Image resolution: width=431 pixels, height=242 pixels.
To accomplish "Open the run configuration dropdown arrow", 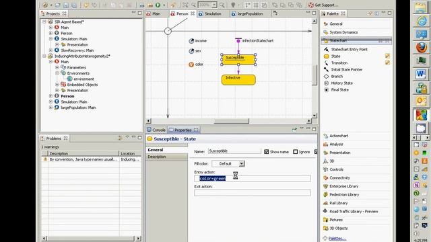I will pos(164,5).
